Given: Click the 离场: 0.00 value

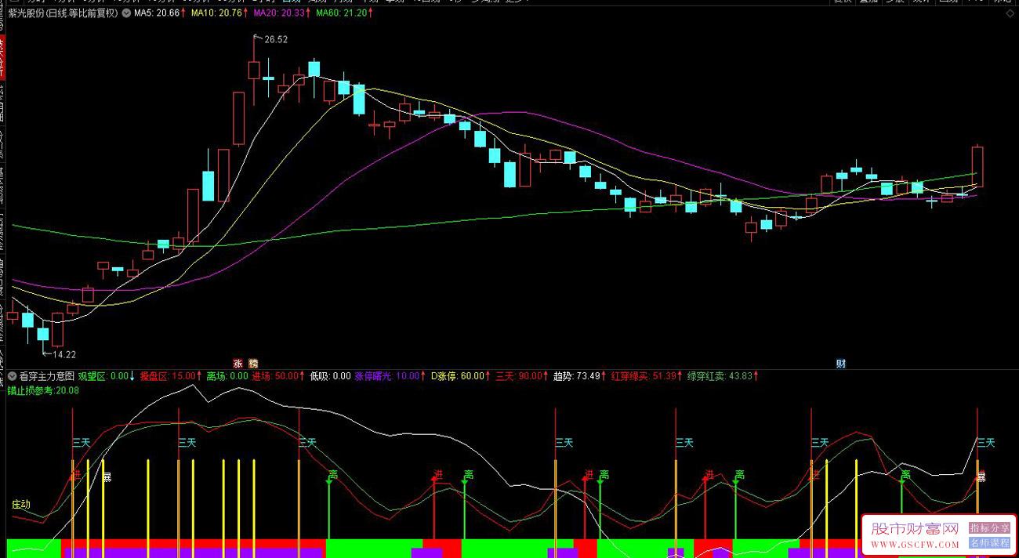Looking at the screenshot, I should (x=227, y=376).
